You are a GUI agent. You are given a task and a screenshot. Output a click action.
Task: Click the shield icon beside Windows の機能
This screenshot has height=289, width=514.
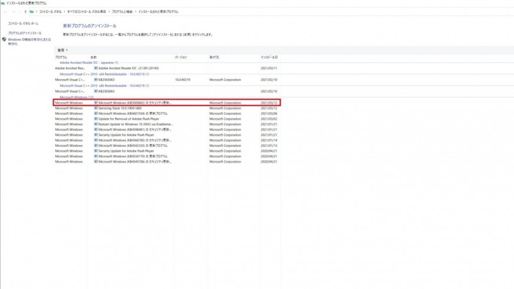coord(4,40)
